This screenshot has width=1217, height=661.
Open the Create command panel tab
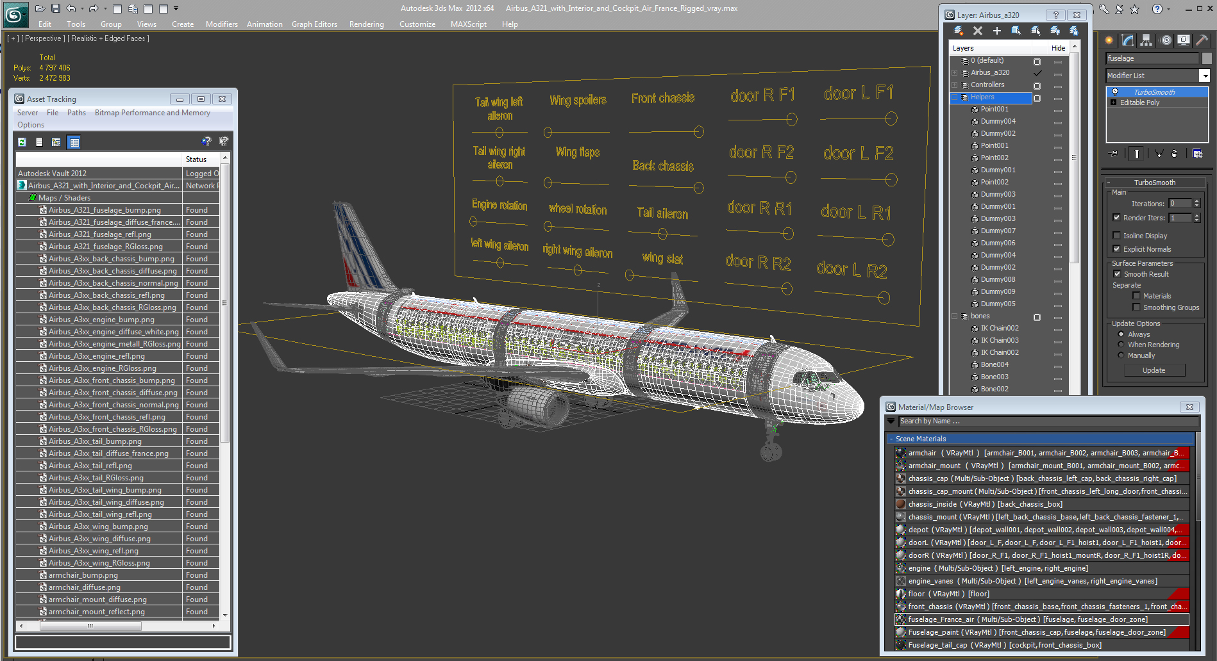pos(1109,40)
